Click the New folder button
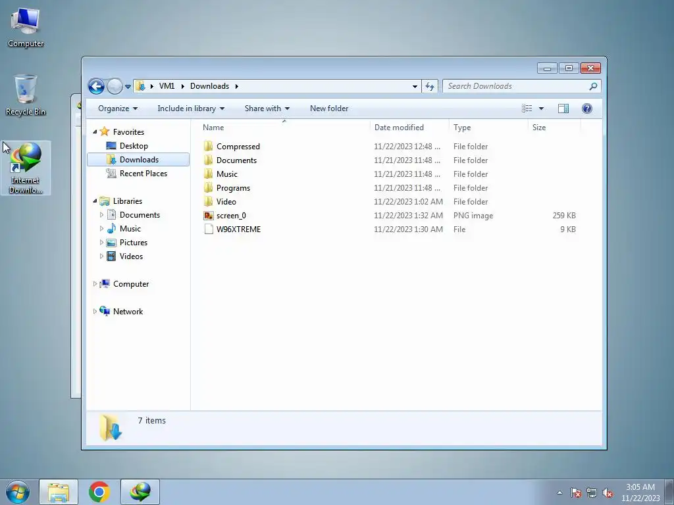This screenshot has width=674, height=505. pos(329,108)
